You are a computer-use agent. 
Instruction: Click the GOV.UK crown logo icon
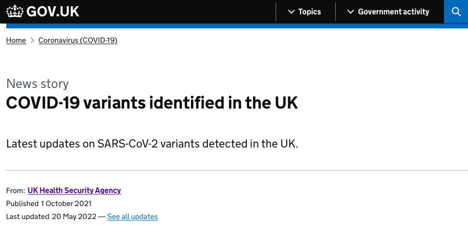14,12
